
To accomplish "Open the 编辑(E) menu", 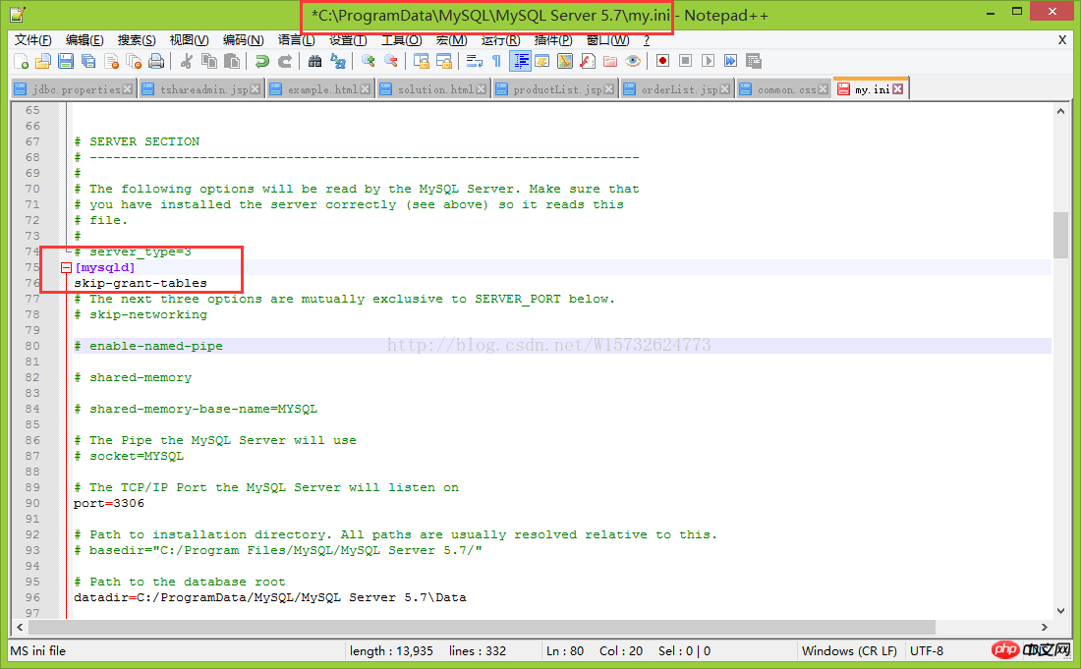I will pos(85,40).
